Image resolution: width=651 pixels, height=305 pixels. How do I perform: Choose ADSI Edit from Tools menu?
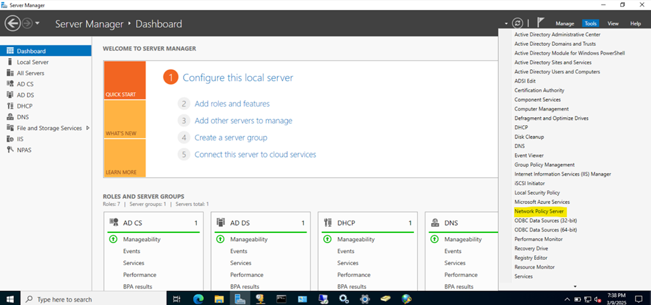click(525, 81)
